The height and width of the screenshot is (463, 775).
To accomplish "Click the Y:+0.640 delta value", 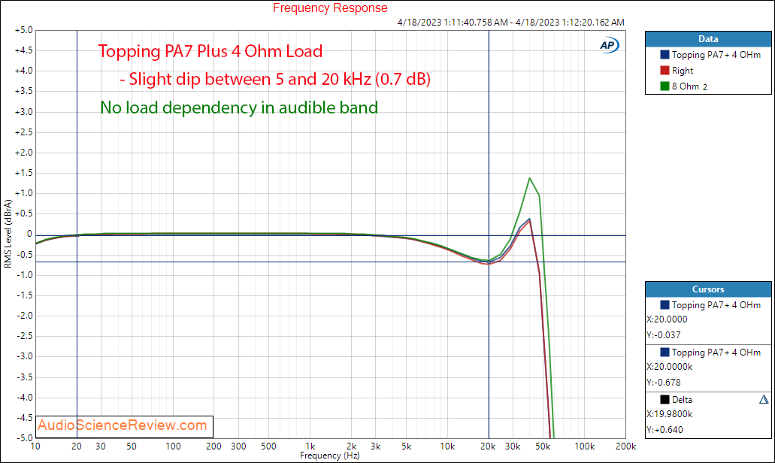I will coord(665,430).
